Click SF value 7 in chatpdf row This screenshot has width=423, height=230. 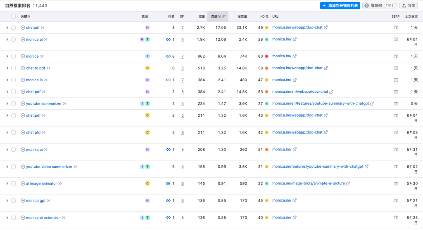(x=183, y=28)
